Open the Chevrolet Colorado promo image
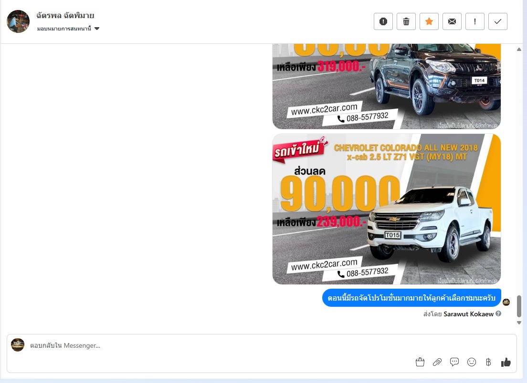 [x=387, y=209]
